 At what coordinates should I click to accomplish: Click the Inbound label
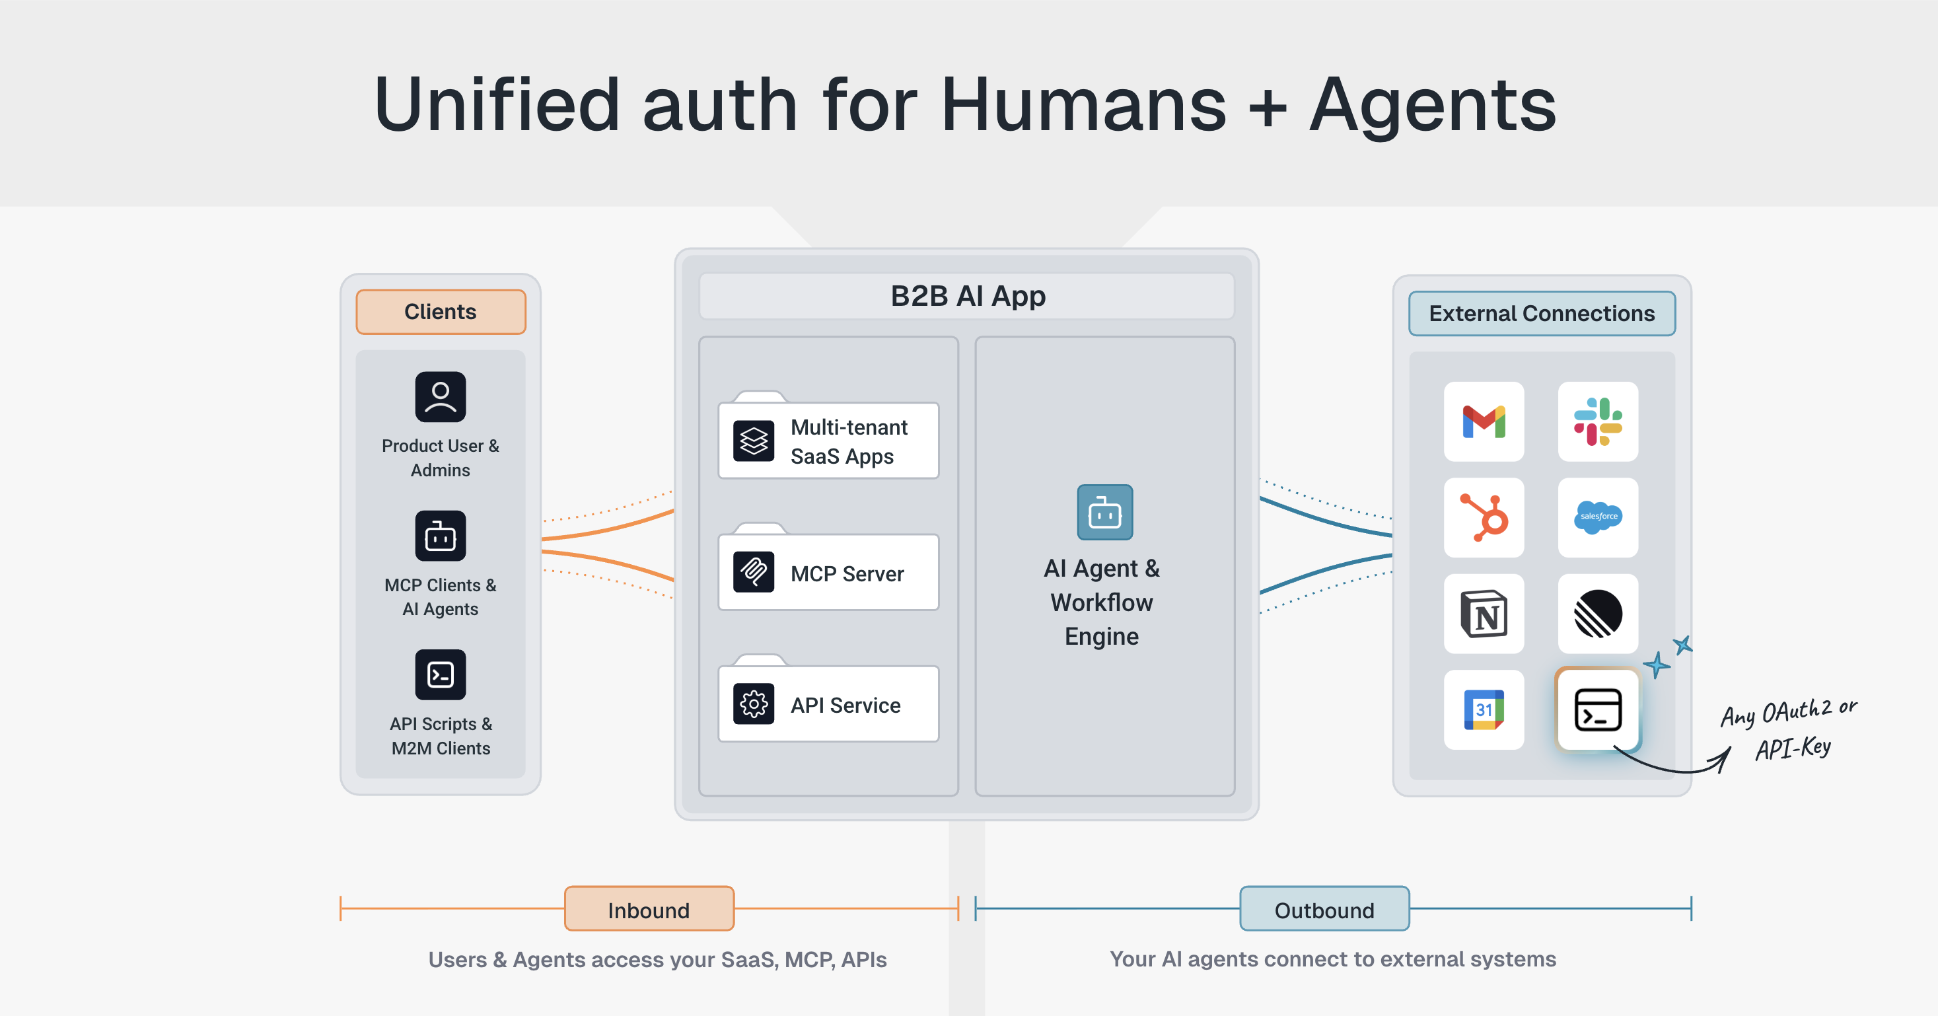[649, 909]
